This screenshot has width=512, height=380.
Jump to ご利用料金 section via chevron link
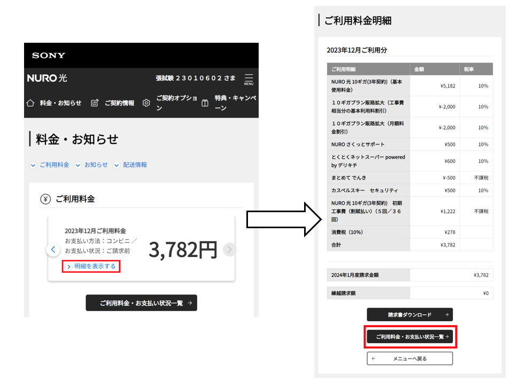50,165
